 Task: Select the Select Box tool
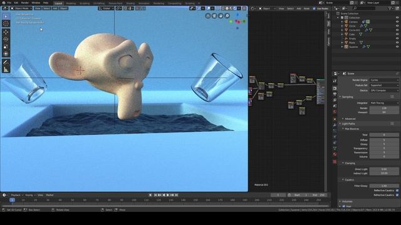6,16
